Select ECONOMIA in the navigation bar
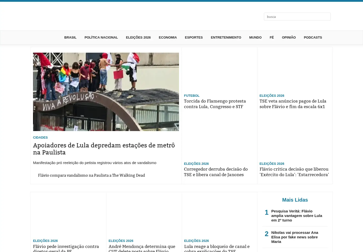This screenshot has height=252, width=363. (x=168, y=37)
